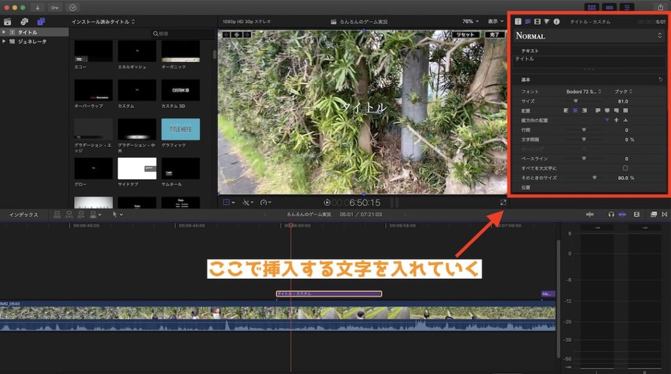Align text right in 配置 row
The image size is (671, 374).
584,110
